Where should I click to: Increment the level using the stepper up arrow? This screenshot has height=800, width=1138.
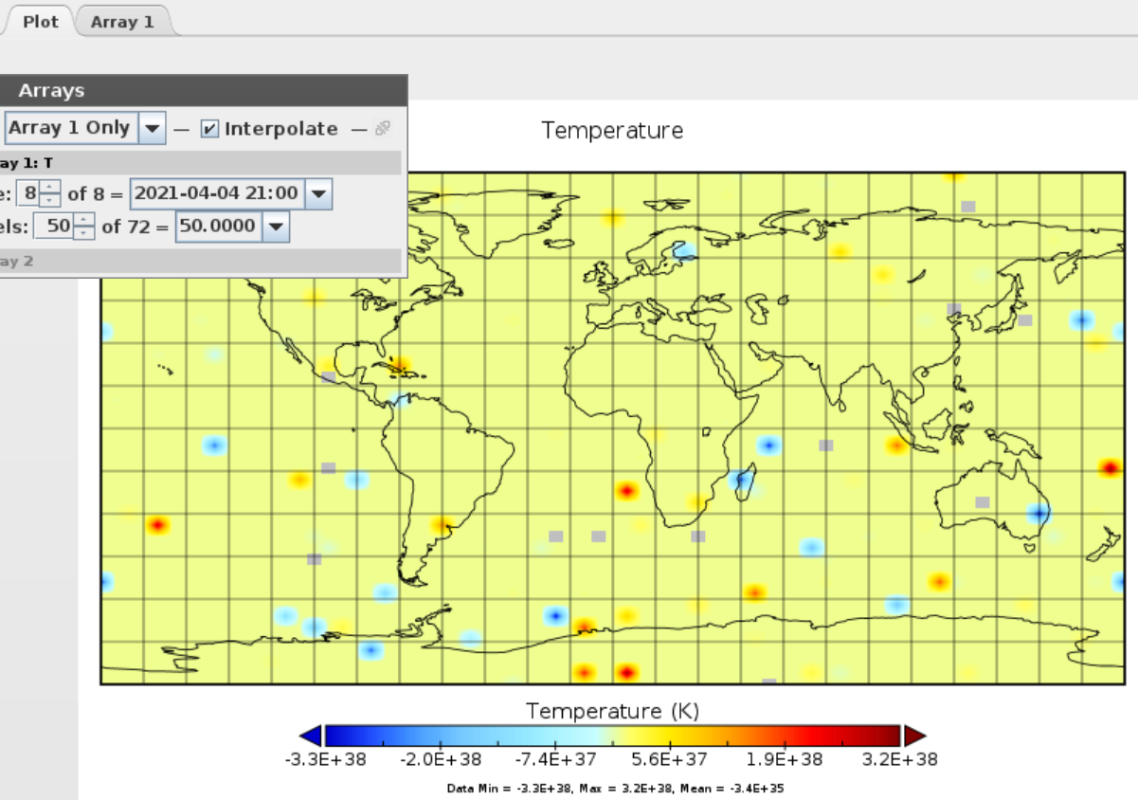point(84,221)
